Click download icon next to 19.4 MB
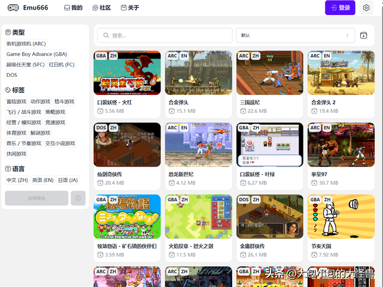The image size is (383, 287). [314, 111]
